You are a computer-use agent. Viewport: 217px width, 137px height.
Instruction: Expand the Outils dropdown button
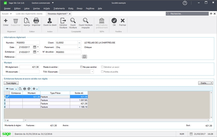[x=205, y=83]
